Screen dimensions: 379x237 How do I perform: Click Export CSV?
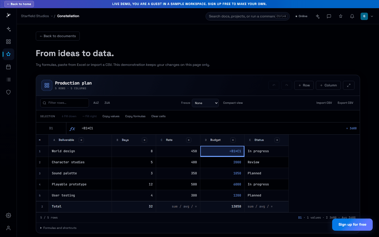tap(345, 103)
